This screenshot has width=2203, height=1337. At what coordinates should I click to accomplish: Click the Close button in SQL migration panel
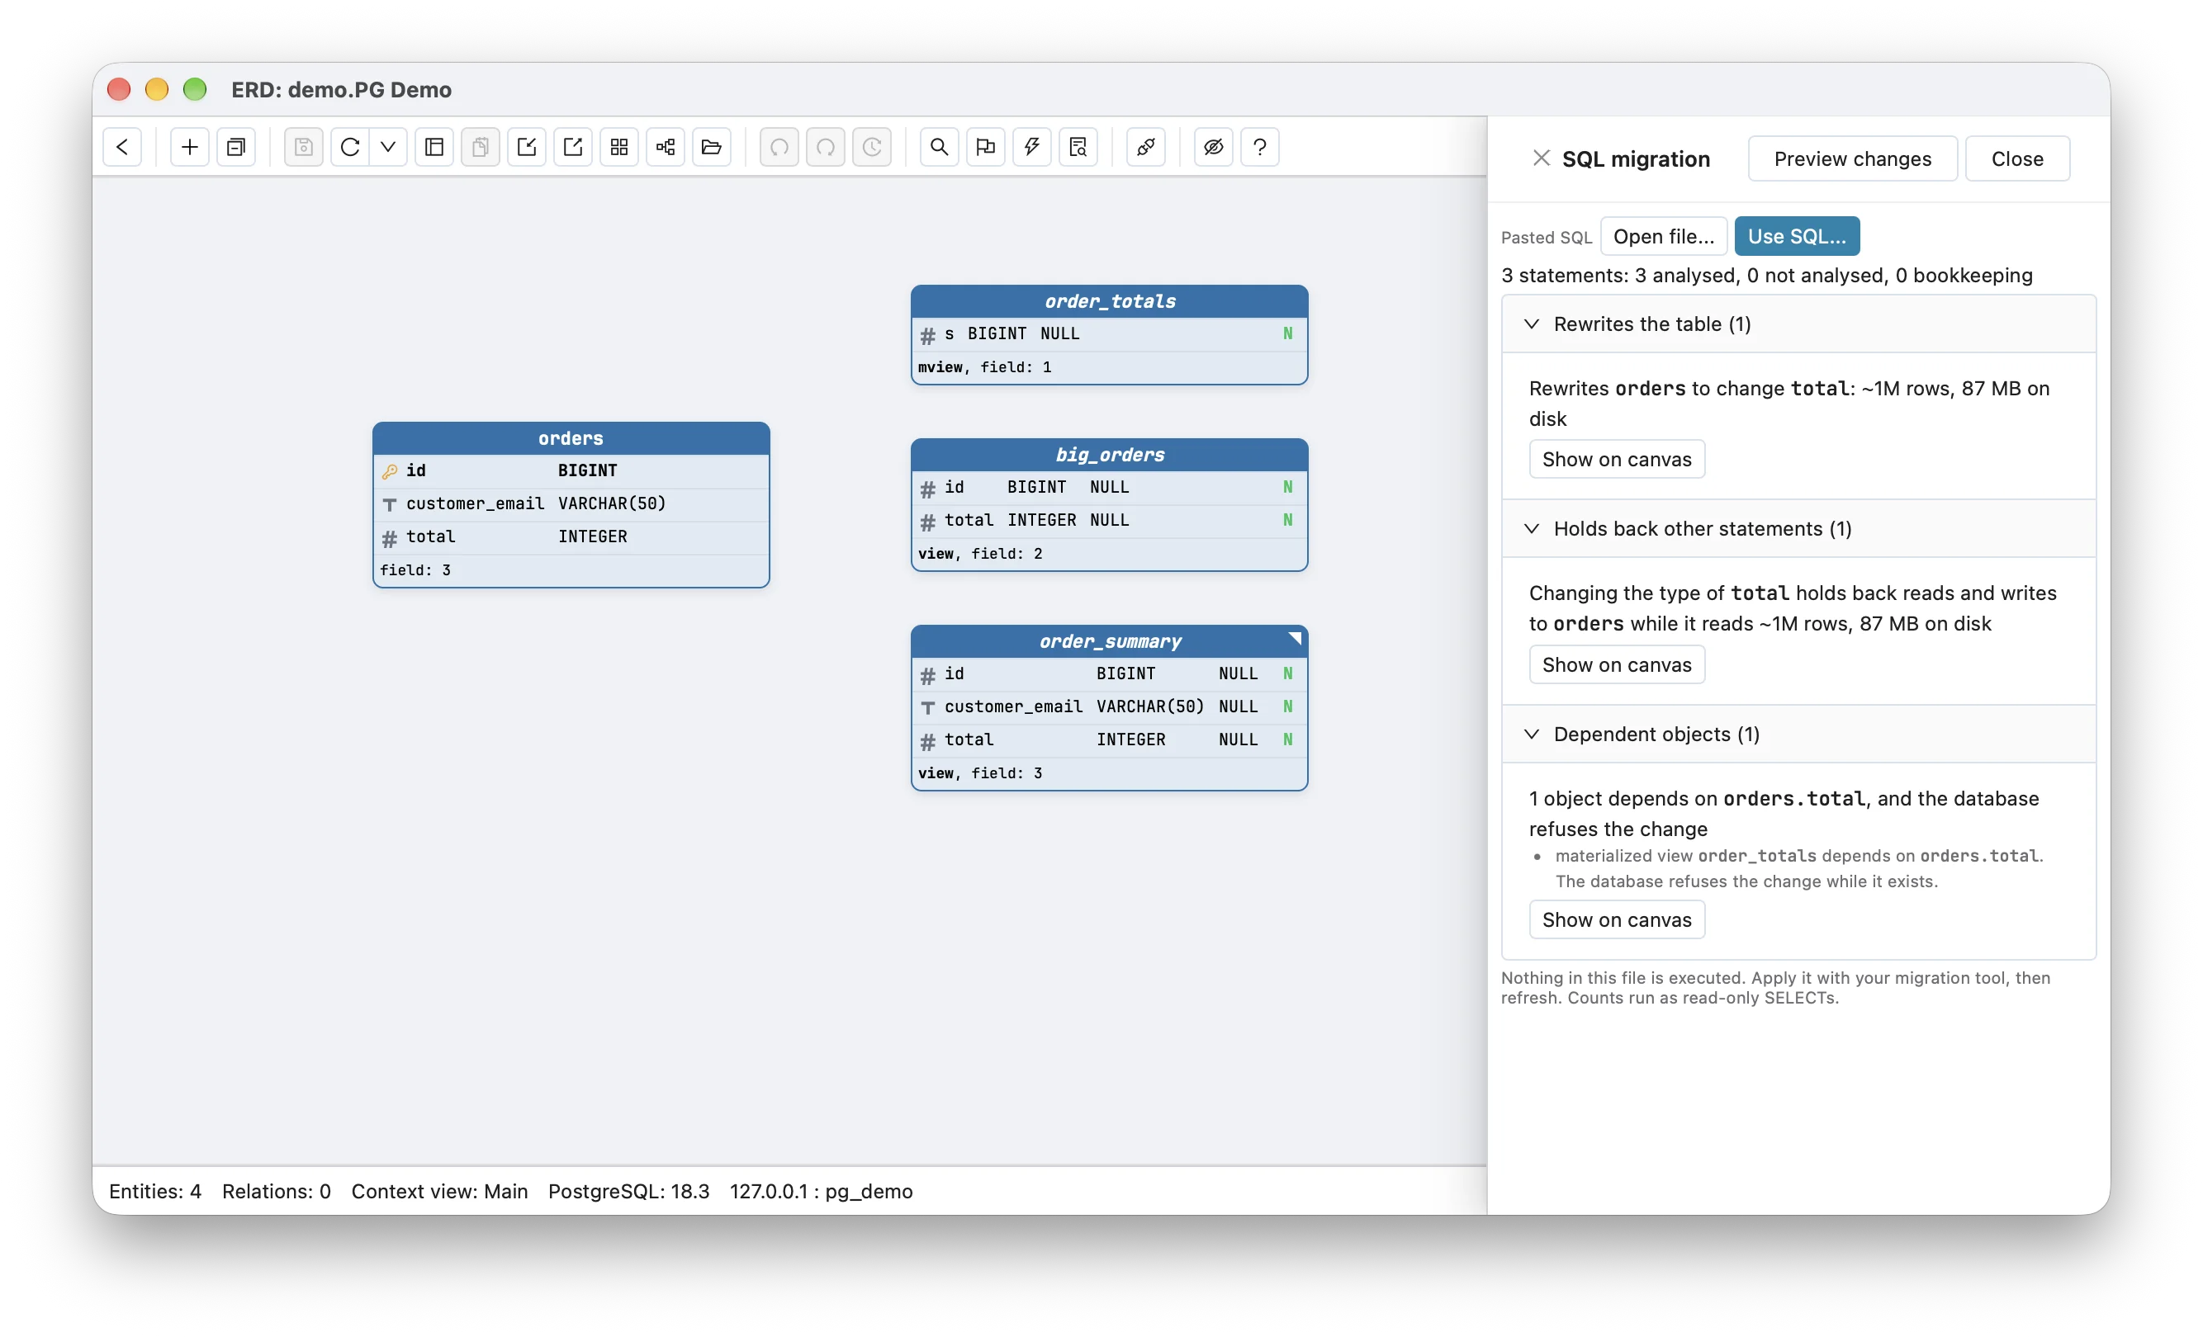point(2017,159)
